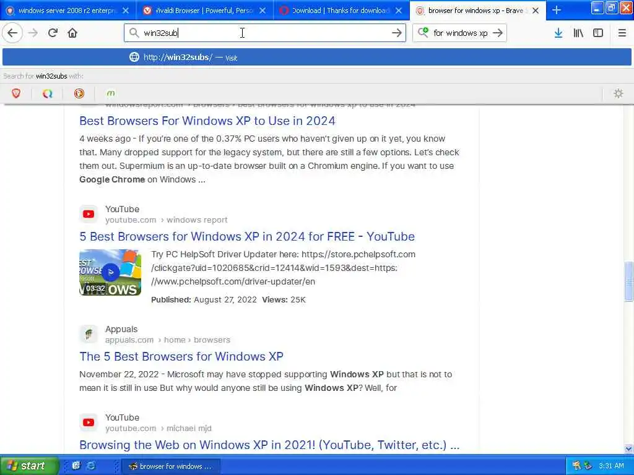Viewport: 634px width, 475px height.
Task: Search with the DuckDuckGo engine icon
Action: point(79,94)
